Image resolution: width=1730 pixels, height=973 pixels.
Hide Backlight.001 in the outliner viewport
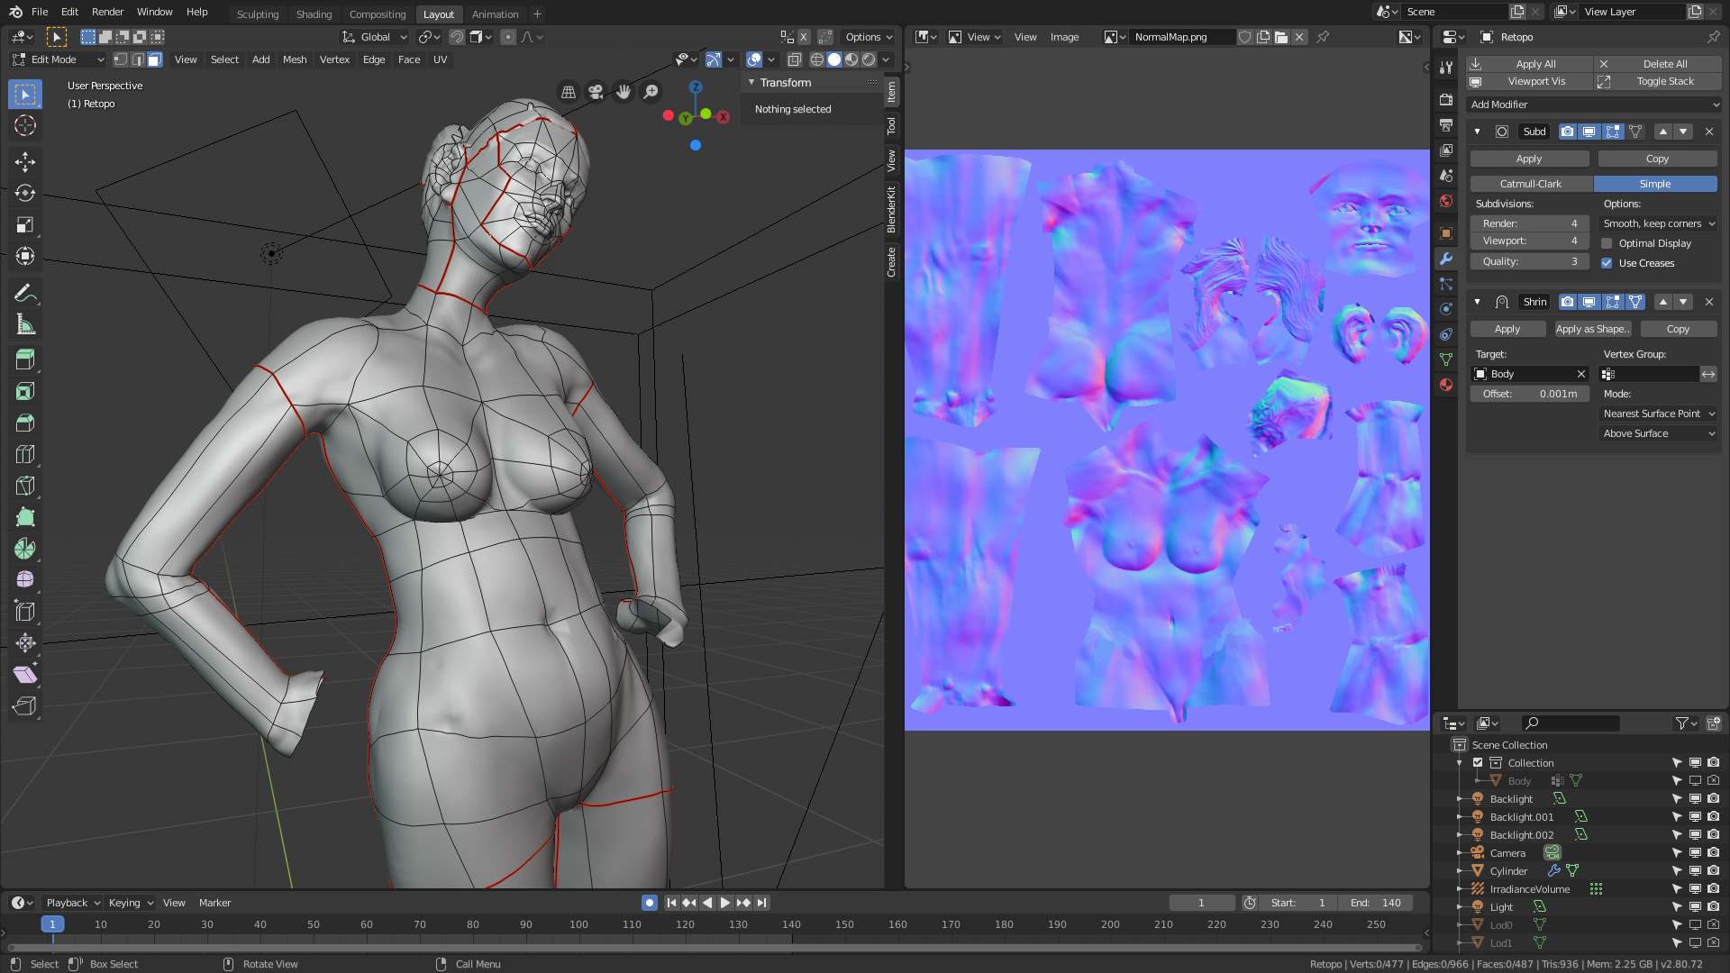1695,817
